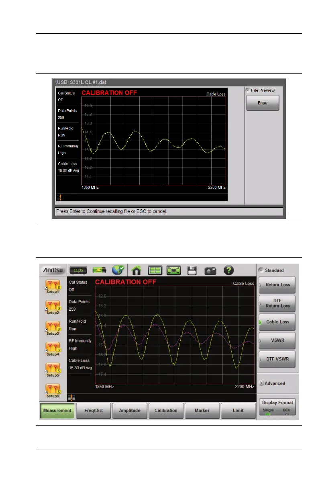Select DTF VSWR measurement
The height and width of the screenshot is (479, 318).
277,359
